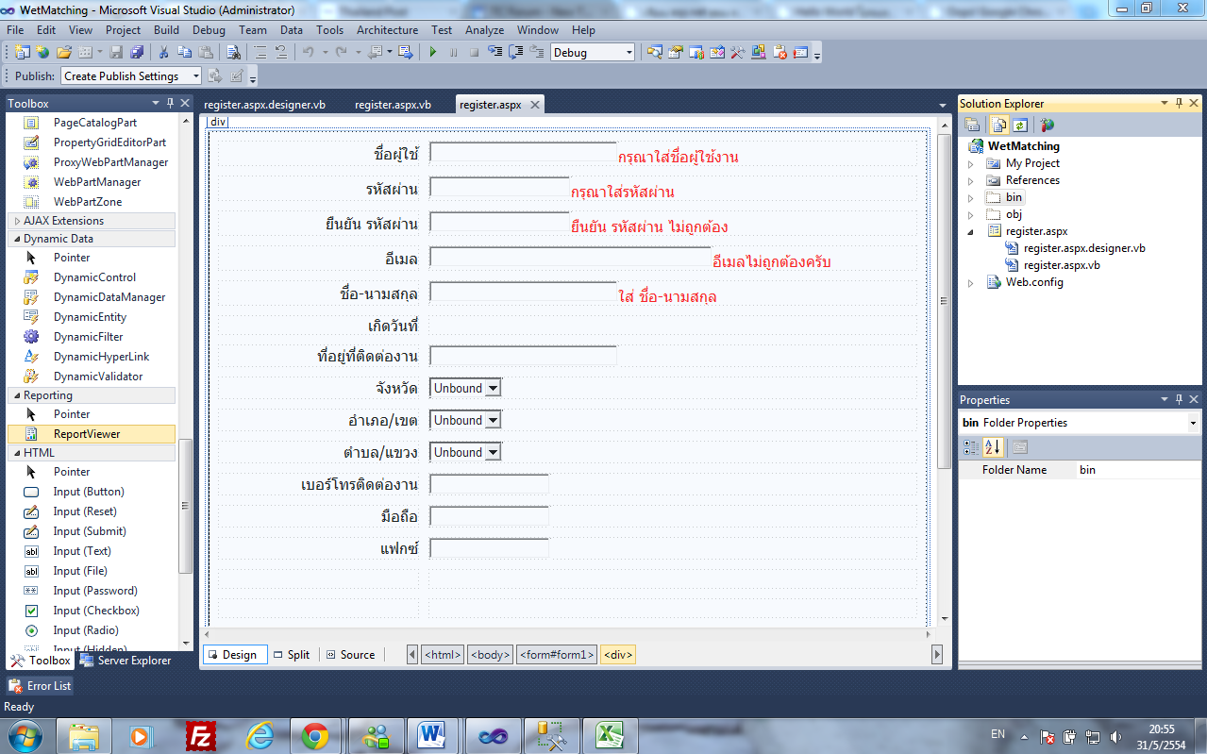The width and height of the screenshot is (1207, 754).
Task: Select WebPartZone toolbox item
Action: (92, 202)
